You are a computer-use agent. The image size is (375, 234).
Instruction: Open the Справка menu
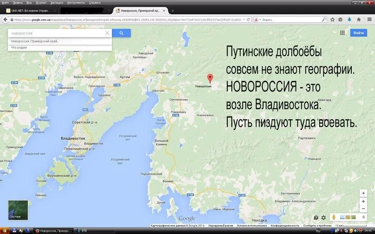95,3
